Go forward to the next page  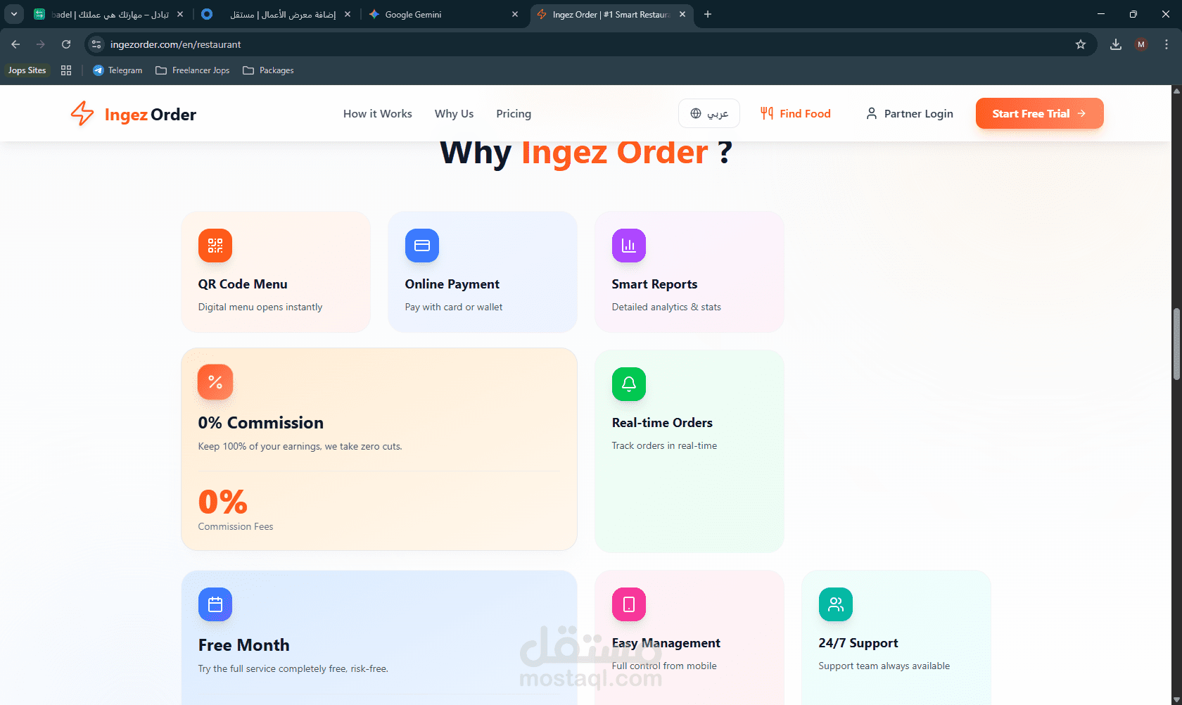(41, 44)
